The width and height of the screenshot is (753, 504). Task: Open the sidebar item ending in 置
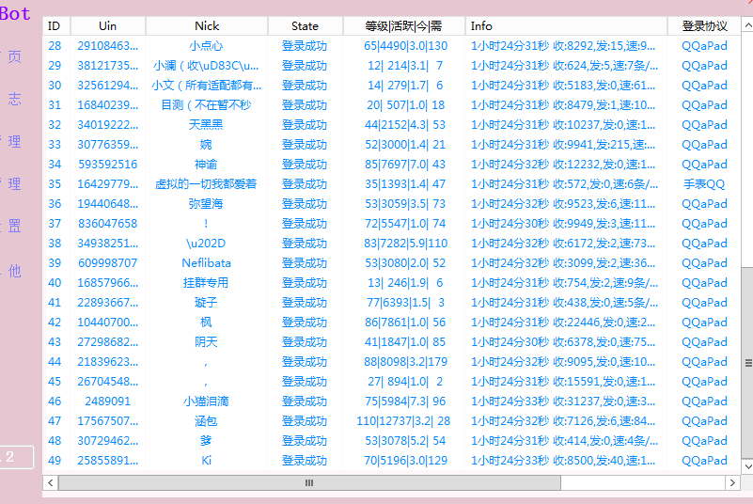(x=14, y=227)
